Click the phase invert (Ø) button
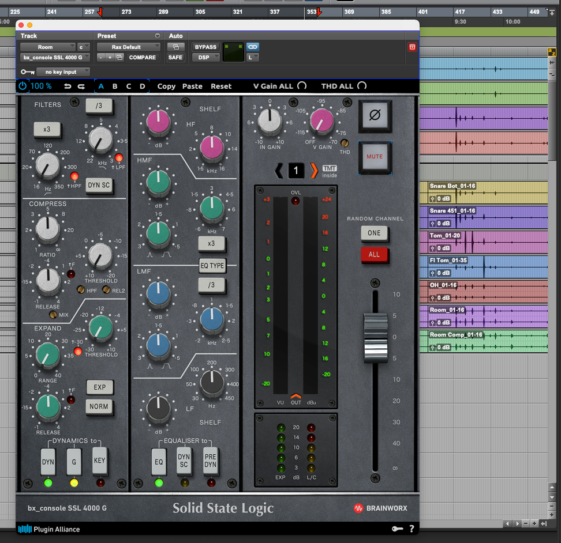This screenshot has width=561, height=543. click(375, 115)
